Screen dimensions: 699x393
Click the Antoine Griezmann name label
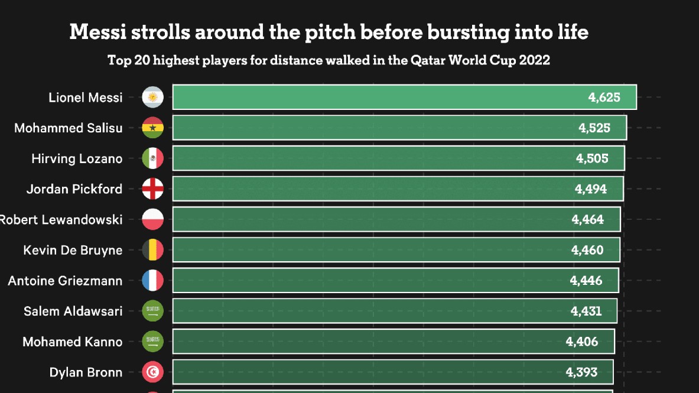[x=65, y=281]
